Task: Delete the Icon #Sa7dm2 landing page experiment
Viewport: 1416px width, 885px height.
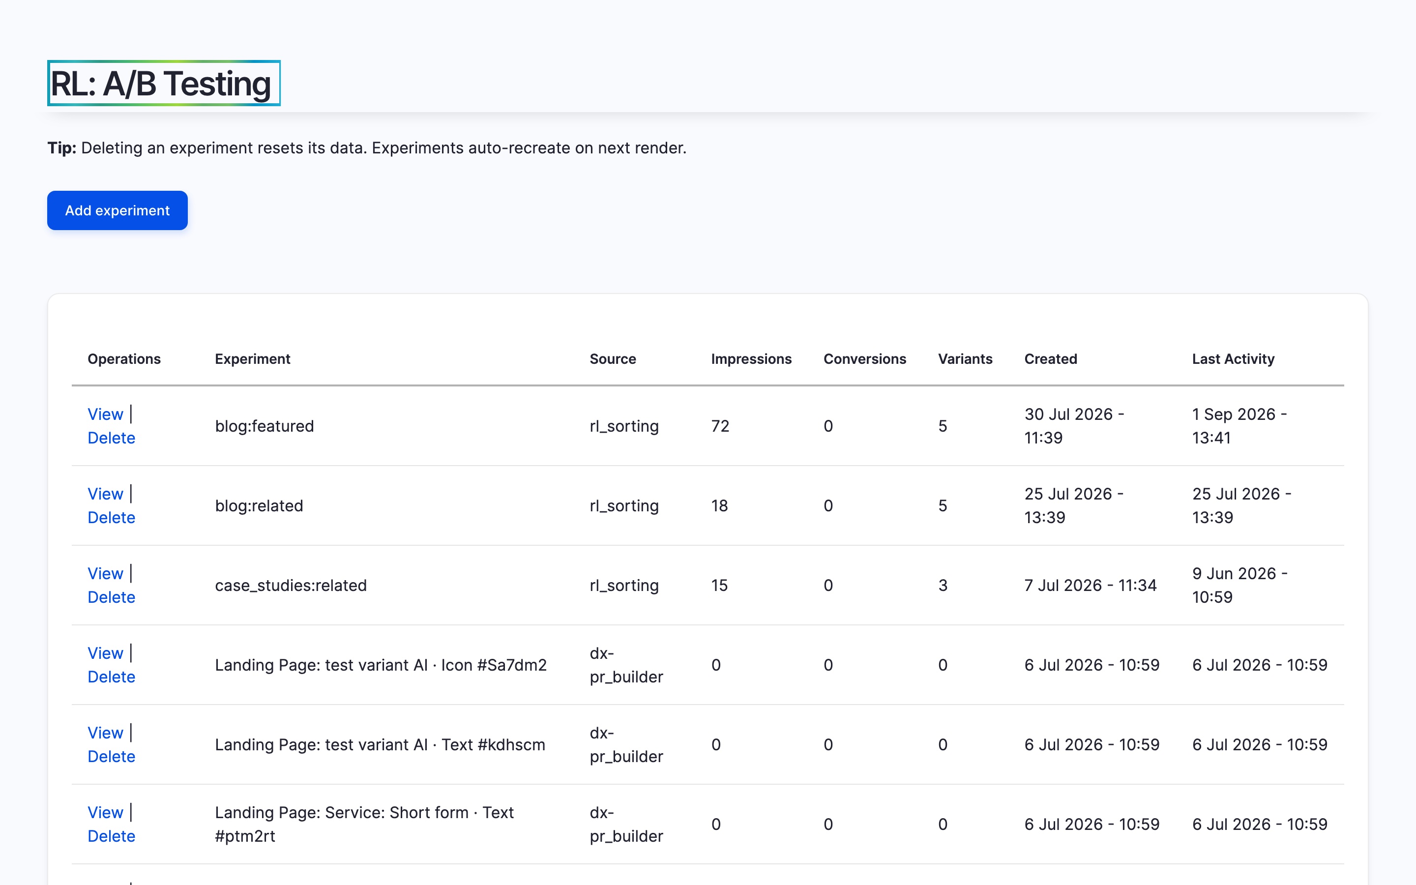Action: 111,677
